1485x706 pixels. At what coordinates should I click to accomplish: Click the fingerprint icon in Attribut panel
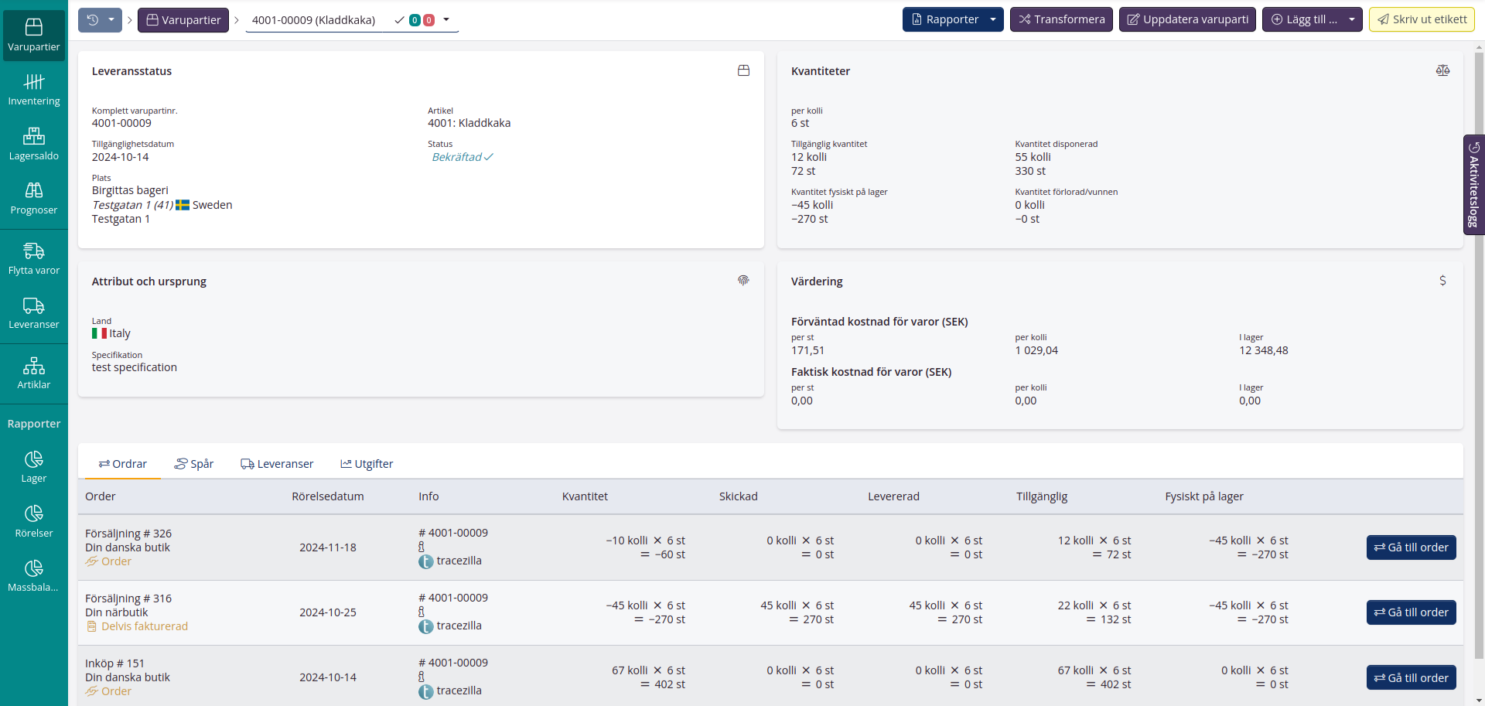[x=743, y=281]
